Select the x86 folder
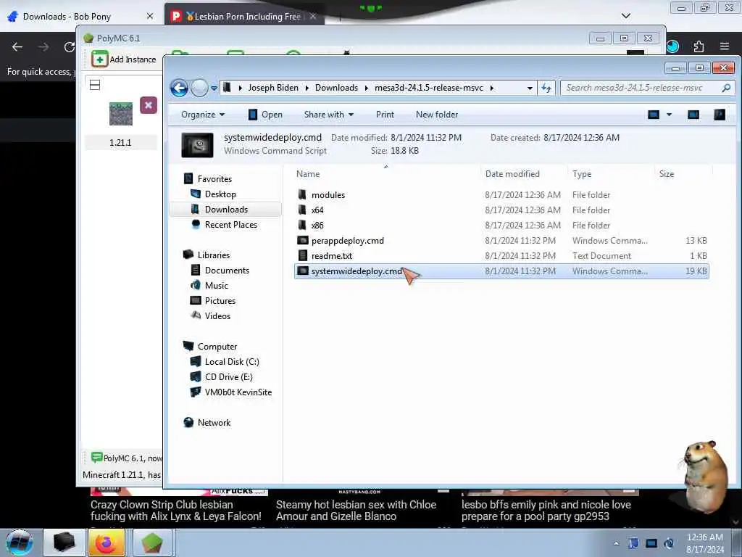The height and width of the screenshot is (557, 742). coord(317,225)
